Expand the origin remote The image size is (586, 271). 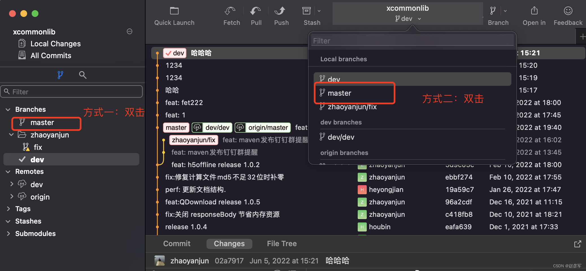pos(12,196)
